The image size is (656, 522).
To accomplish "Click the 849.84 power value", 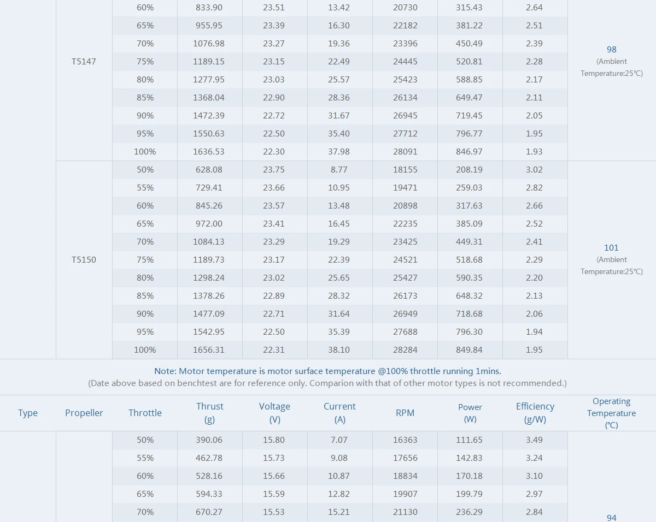I will (x=470, y=350).
